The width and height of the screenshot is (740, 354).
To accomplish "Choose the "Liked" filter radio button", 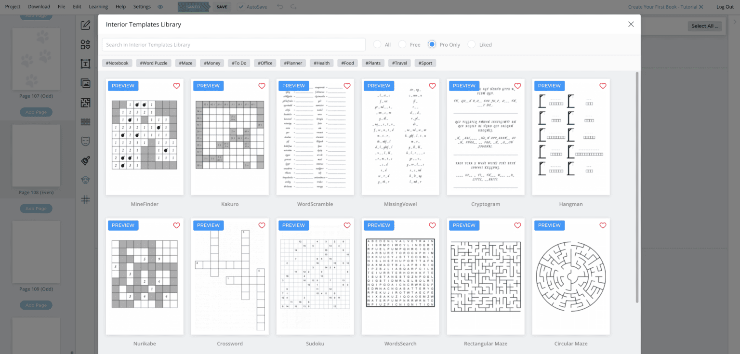I will click(472, 44).
